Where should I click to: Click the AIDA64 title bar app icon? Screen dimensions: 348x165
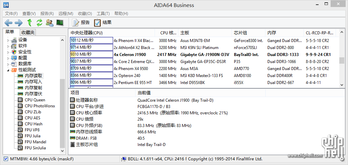(x=6, y=5)
